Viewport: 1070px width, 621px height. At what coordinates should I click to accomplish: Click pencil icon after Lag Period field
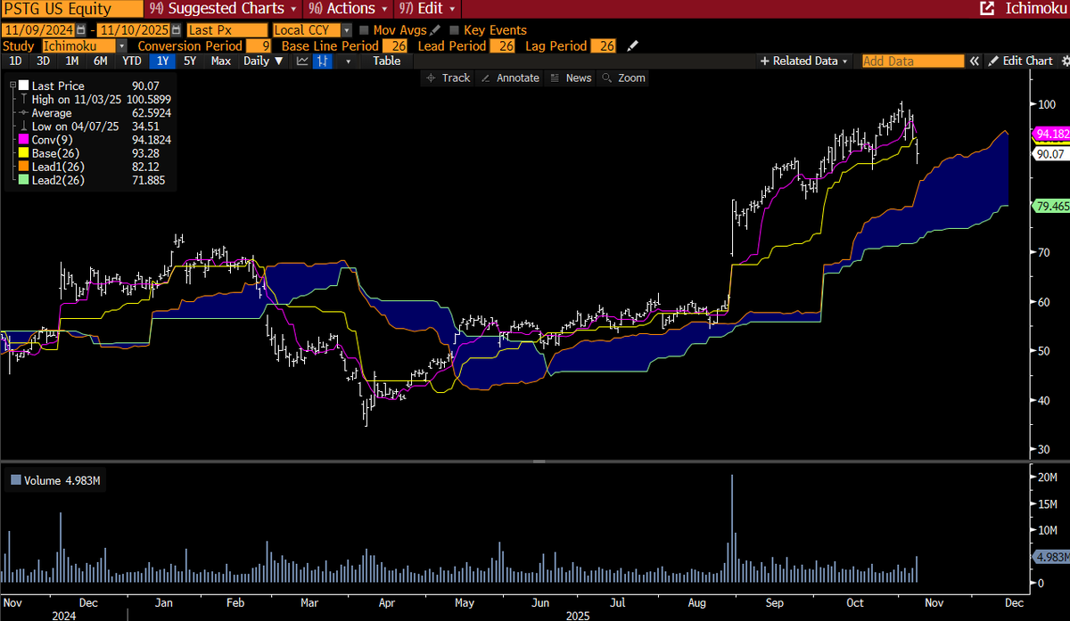pyautogui.click(x=633, y=45)
